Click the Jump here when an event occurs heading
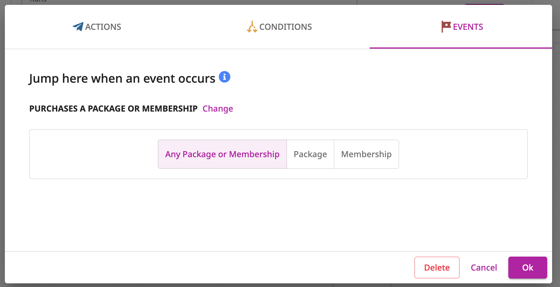Viewport: 560px width, 287px height. coord(122,78)
